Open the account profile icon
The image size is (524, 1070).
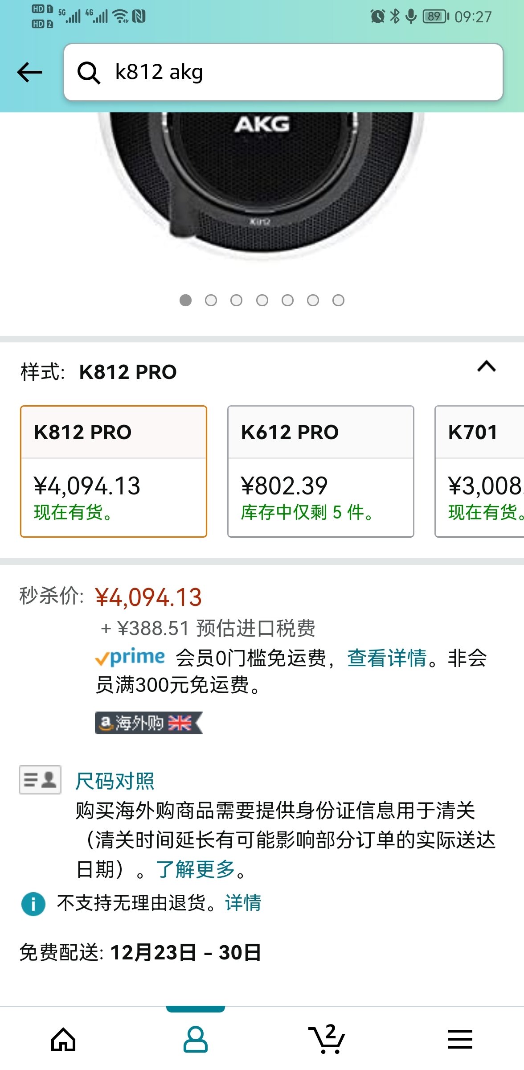[195, 1040]
